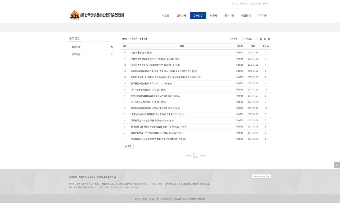Switch to list view layout icon
Viewport: 340px width, 203px height.
pyautogui.click(x=261, y=39)
